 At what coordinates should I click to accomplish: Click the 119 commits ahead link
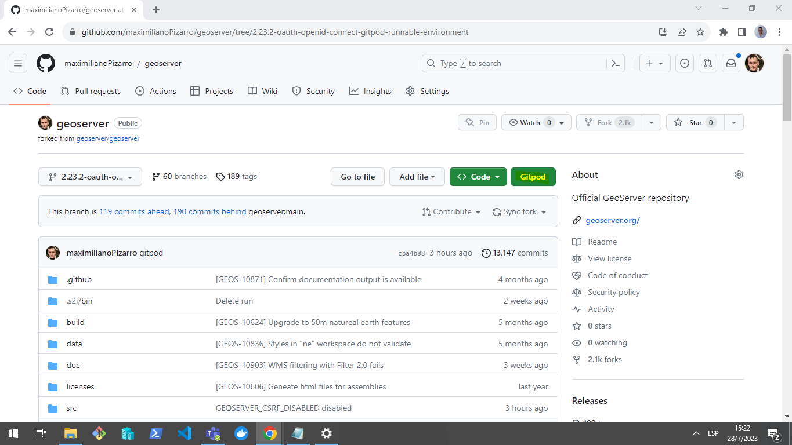coord(134,211)
